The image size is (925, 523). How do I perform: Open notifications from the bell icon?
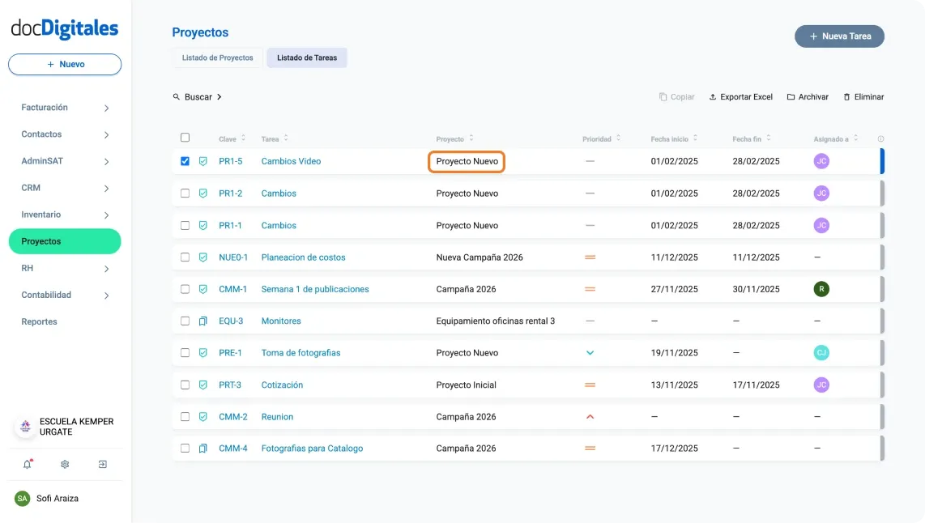27,464
